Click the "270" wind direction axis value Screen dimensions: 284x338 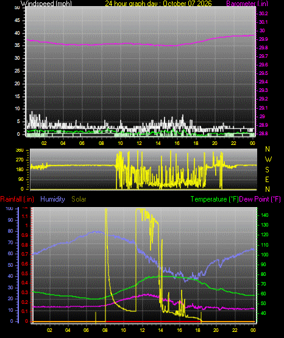[x=20, y=160]
